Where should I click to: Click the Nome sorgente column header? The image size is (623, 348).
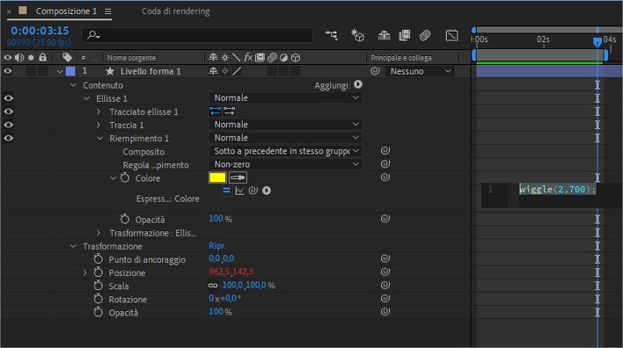131,58
